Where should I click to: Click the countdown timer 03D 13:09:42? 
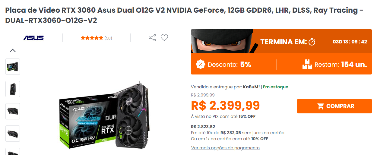(350, 42)
